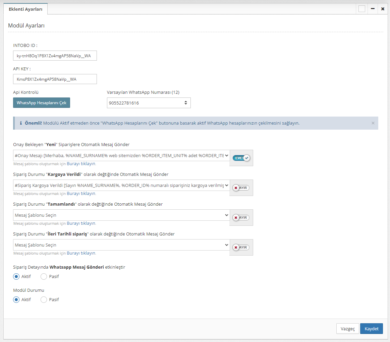This screenshot has width=390, height=342.
Task: Toggle the Yeni sipariş EVET switch
Action: pos(241,158)
